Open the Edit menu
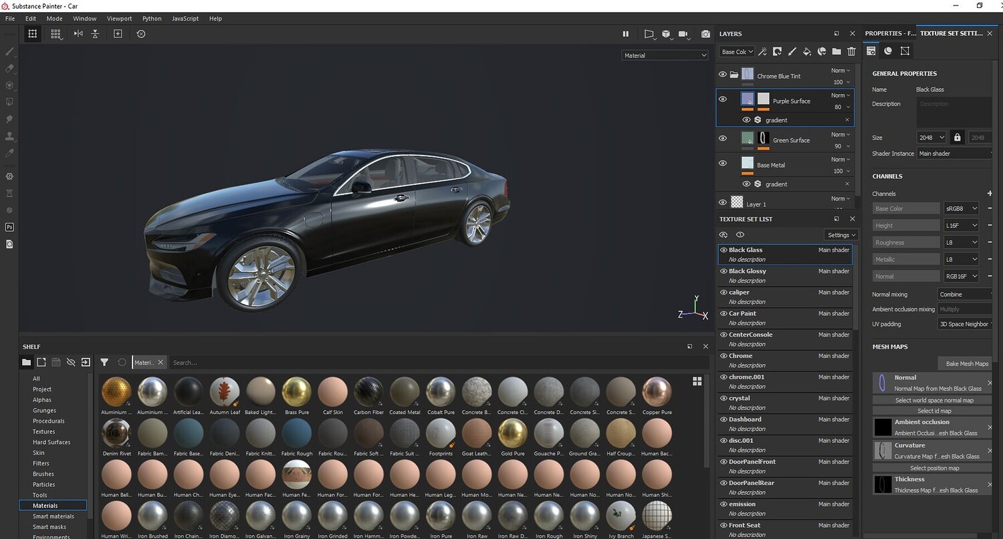 click(x=31, y=19)
